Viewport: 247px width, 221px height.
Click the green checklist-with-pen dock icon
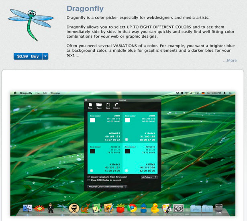tap(97, 208)
